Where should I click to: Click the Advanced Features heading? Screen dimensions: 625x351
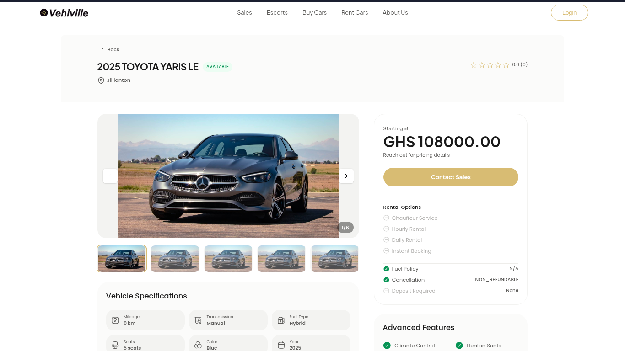tap(419, 328)
